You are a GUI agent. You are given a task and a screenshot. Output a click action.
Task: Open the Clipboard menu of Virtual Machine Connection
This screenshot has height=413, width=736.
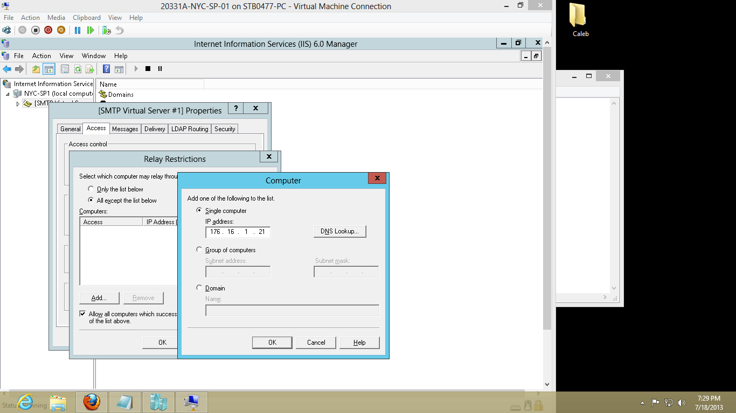click(x=87, y=18)
